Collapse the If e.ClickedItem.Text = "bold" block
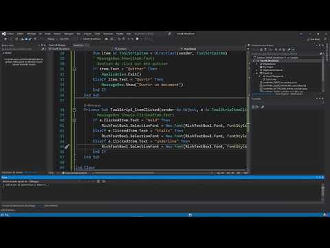Viewport: 330px width, 248px height. (x=74, y=120)
